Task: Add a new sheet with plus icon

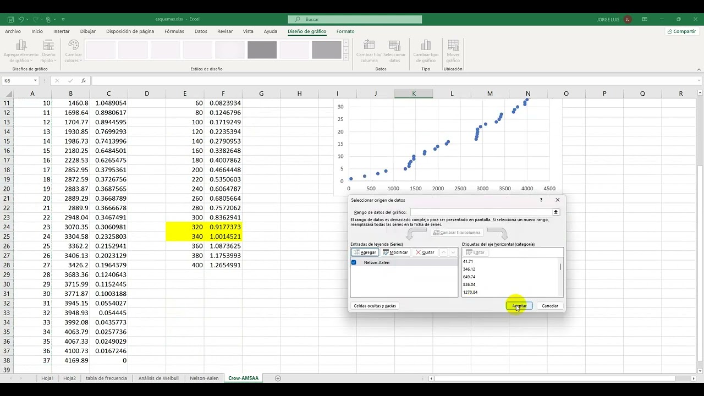Action: (x=278, y=378)
